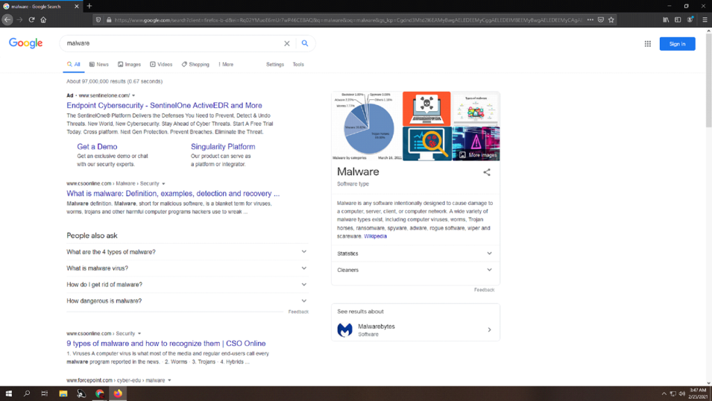
Task: Click the Firefox address bar URL
Action: 348,20
